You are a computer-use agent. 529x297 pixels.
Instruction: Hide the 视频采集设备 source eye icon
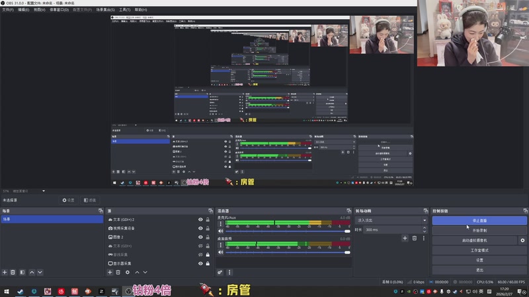[200, 228]
